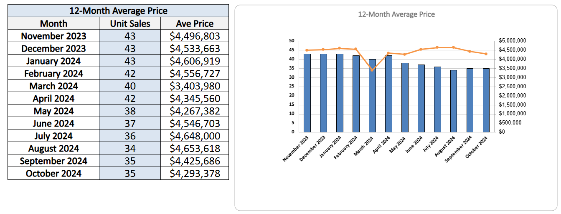
Task: Click the Unit Sales value 37 for June 2024
Action: click(x=130, y=123)
